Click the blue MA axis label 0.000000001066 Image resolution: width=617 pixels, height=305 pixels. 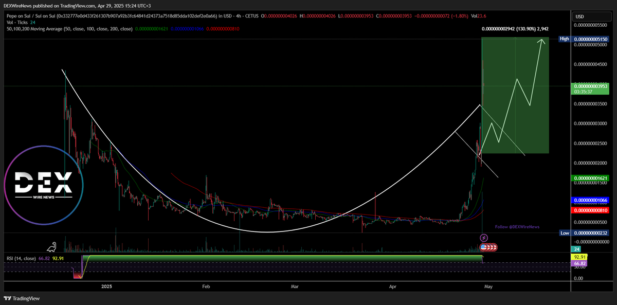tap(591, 200)
